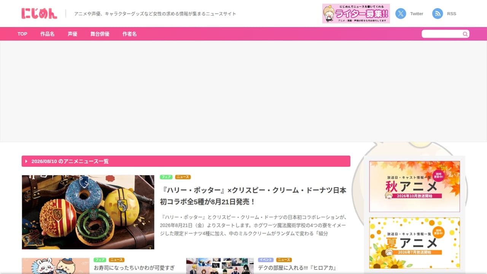Open the ヒロアカ article thumbnail

pos(220,266)
